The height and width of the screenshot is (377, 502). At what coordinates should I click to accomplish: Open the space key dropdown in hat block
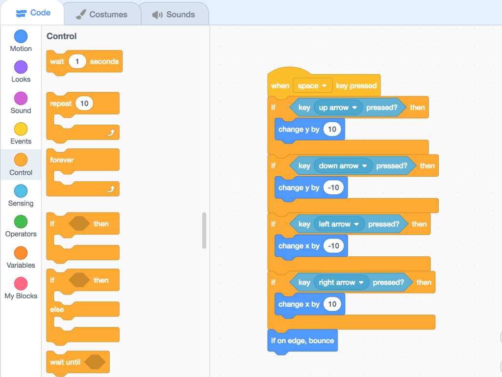click(312, 85)
